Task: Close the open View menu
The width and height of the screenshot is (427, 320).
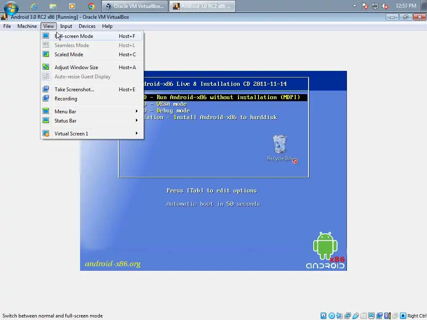Action: tap(48, 26)
